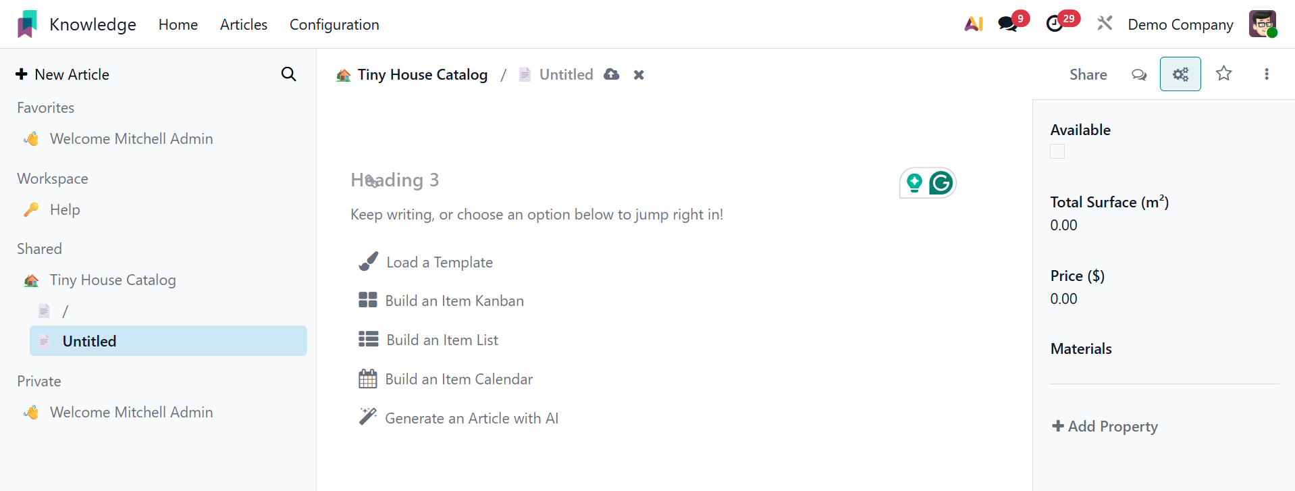Image resolution: width=1295 pixels, height=491 pixels.
Task: Open the comments panel icon
Action: point(1138,74)
